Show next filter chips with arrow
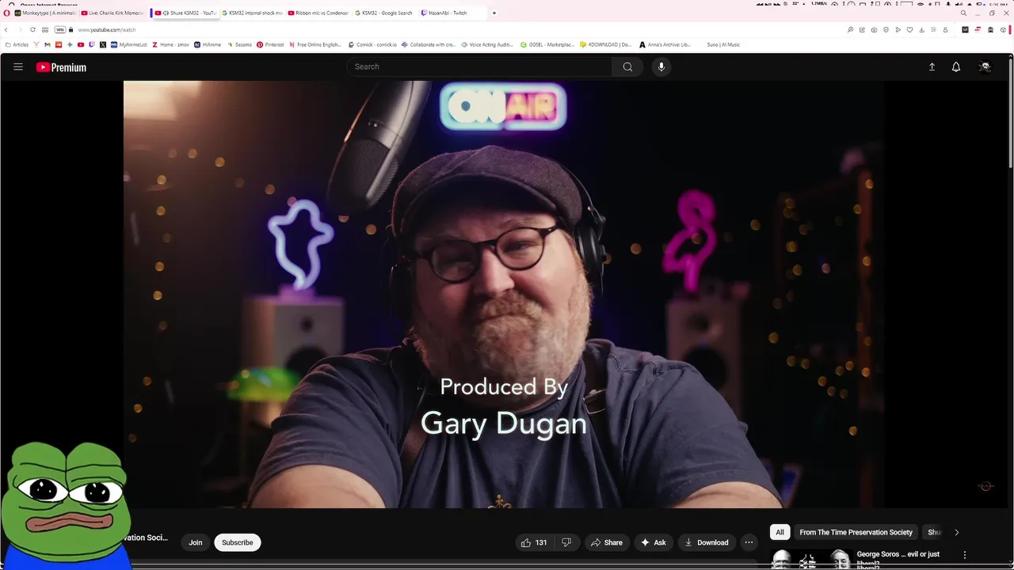Screen dimensions: 1014x570 956,532
